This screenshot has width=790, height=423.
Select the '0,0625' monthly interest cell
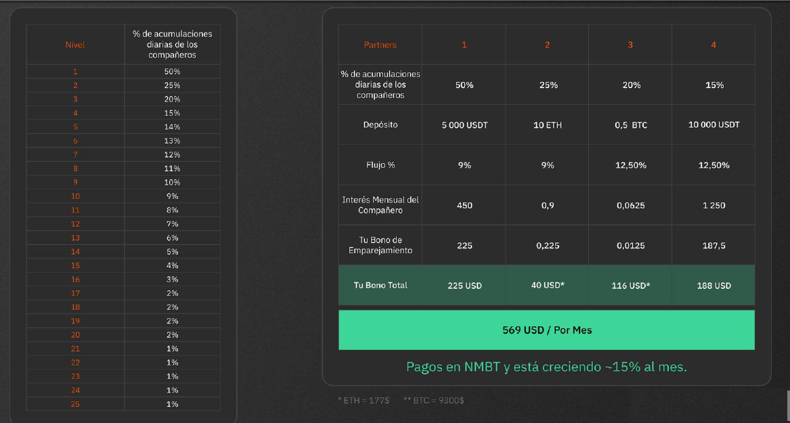[631, 206]
